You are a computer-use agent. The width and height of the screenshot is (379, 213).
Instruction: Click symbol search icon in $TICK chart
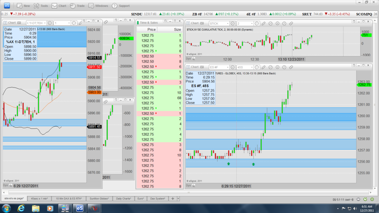click(x=233, y=23)
